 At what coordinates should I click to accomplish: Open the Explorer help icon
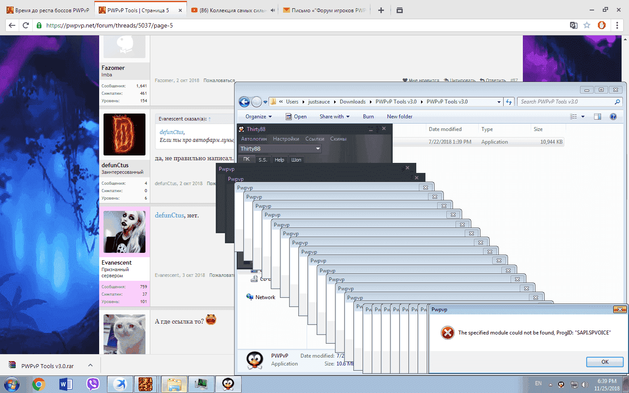coord(613,117)
